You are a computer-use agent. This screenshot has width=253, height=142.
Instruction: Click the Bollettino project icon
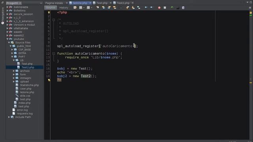click(x=11, y=11)
